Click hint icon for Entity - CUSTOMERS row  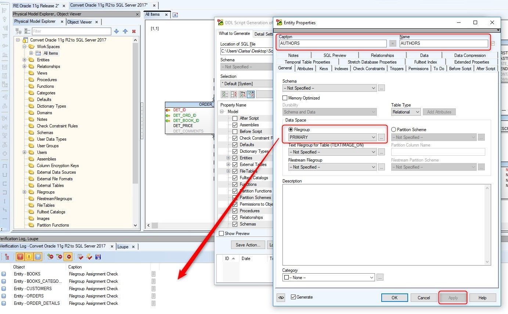pyautogui.click(x=4, y=289)
